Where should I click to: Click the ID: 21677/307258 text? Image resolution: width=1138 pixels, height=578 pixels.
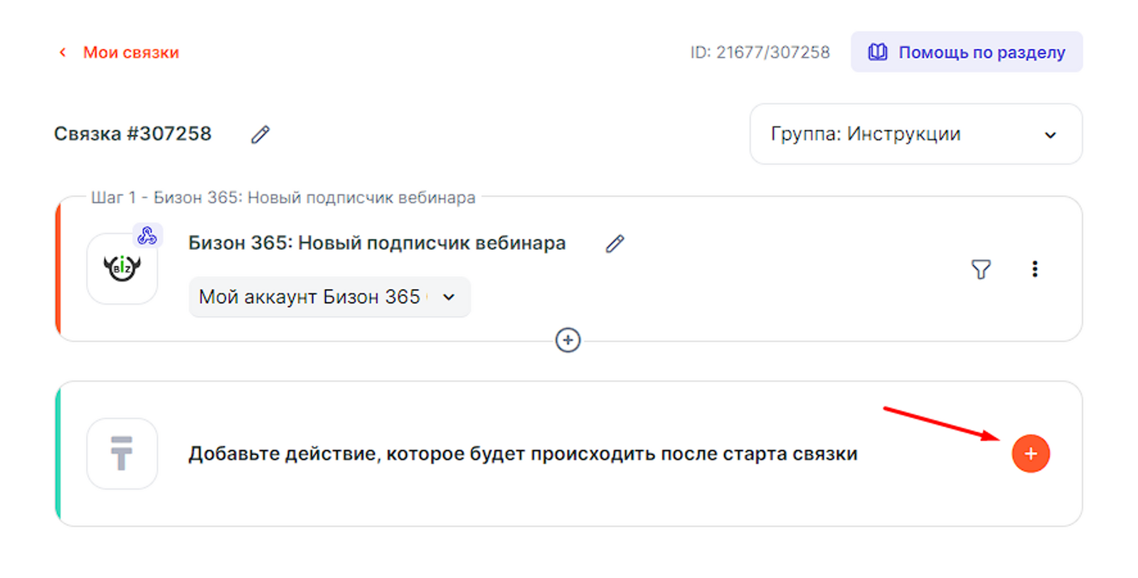760,53
